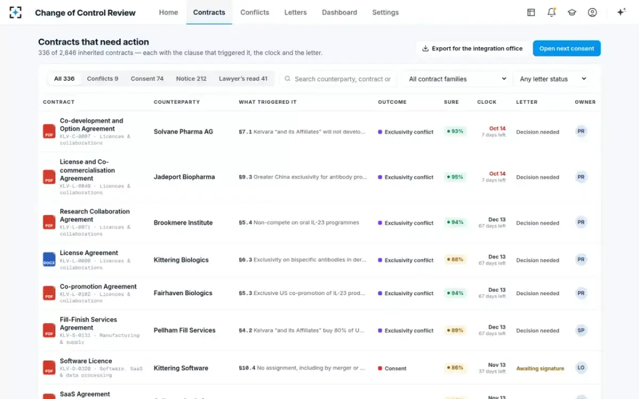The height and width of the screenshot is (399, 639).
Task: Open the user account icon
Action: coord(592,12)
